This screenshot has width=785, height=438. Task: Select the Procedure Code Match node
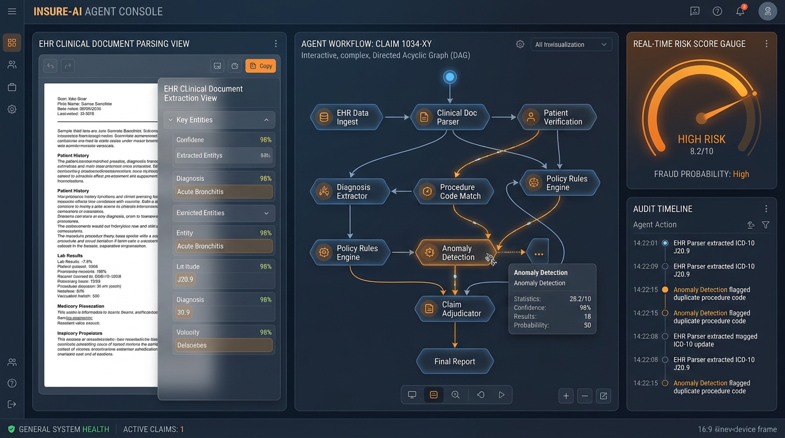click(454, 192)
